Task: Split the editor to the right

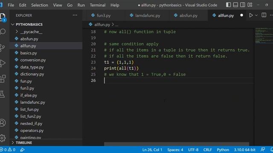Action: 264,15
